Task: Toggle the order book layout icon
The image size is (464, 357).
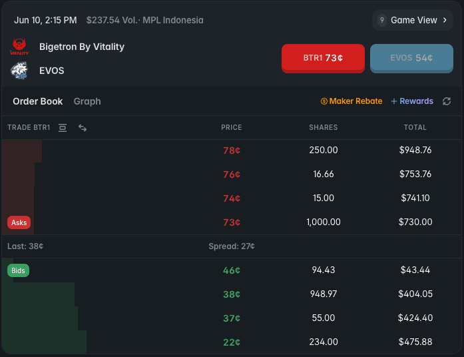Action: coord(63,128)
